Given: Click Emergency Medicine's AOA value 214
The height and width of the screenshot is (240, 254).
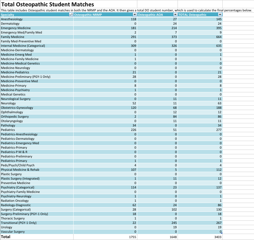Looking at the screenshot, I should pyautogui.click(x=174, y=28).
